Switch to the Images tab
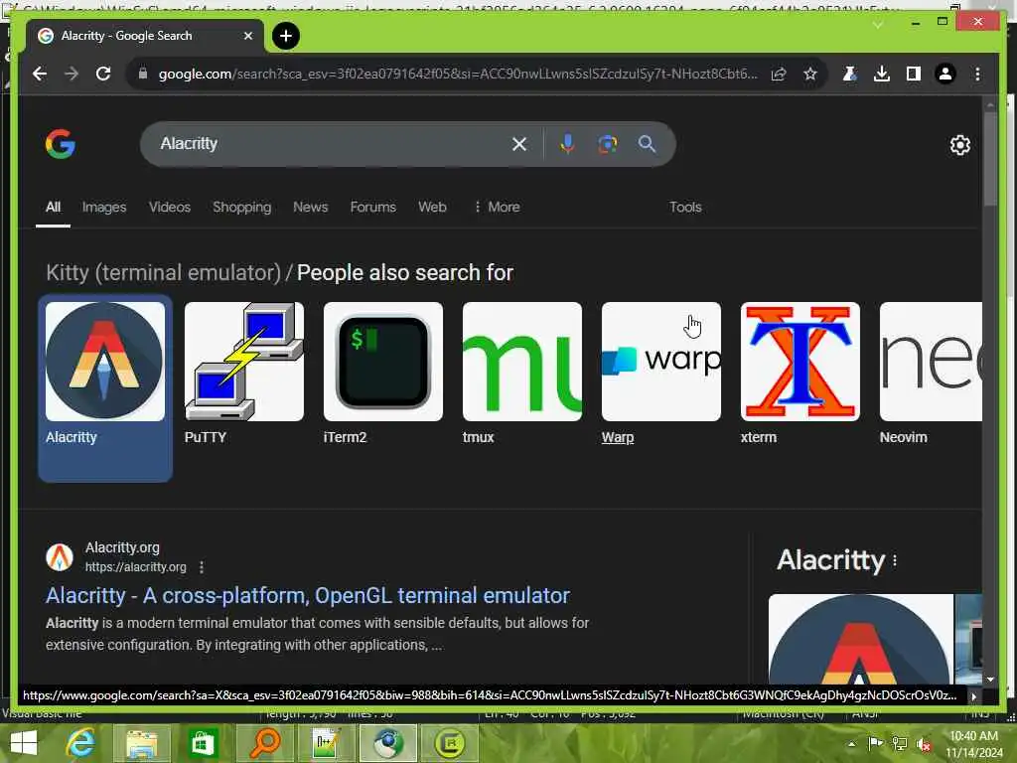 103,207
